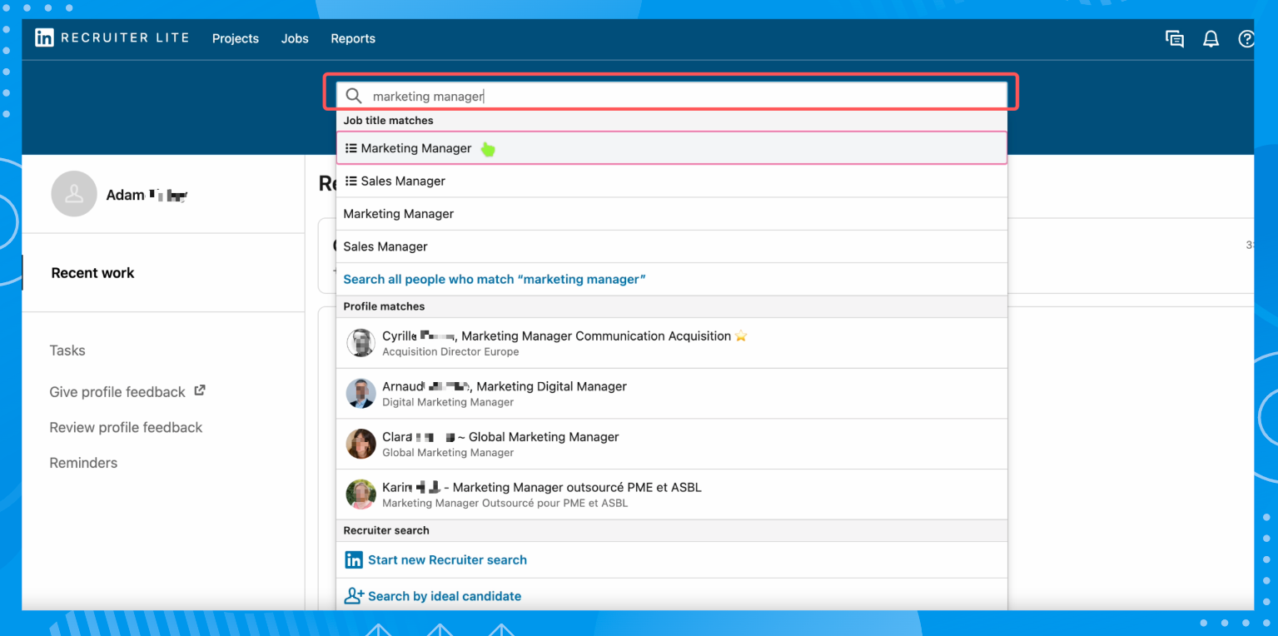Select highlighted Marketing Manager job title with list icon
This screenshot has width=1278, height=636.
point(672,148)
